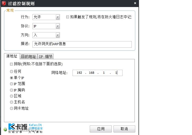The width and height of the screenshot is (192, 135).
Task: Select the IP 范围 radio option
Action: pyautogui.click(x=11, y=84)
